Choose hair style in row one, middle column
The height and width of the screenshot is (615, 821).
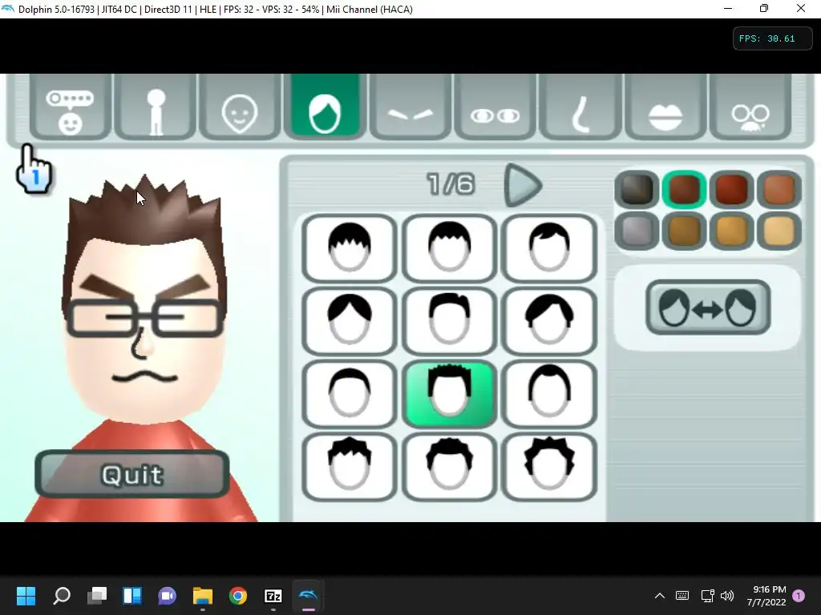(x=449, y=248)
